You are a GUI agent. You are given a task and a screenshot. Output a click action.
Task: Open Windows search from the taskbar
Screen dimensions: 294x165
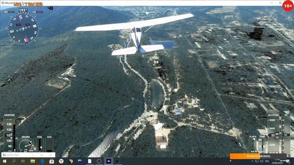coord(14,161)
